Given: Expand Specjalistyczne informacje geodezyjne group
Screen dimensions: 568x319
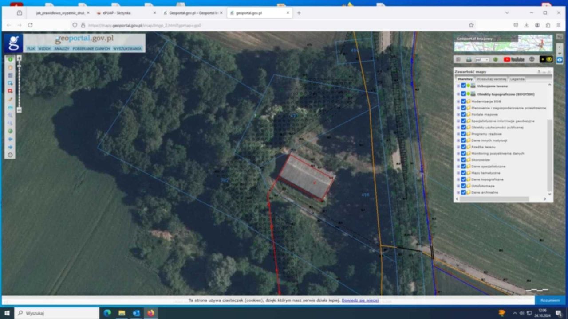Looking at the screenshot, I should click(x=458, y=121).
